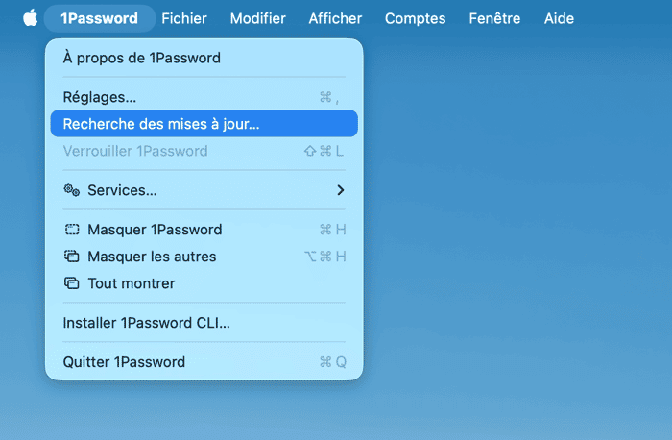
Task: Open the Afficher menu
Action: point(335,18)
